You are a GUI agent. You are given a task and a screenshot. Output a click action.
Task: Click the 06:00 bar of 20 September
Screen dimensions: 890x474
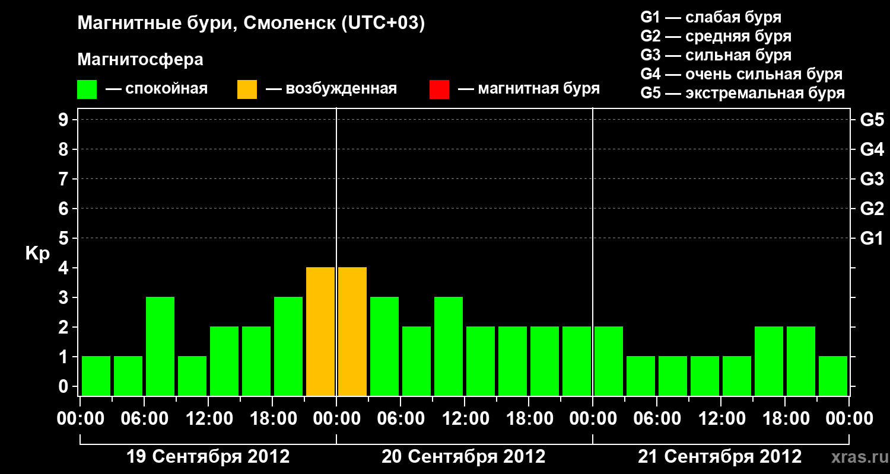[417, 361]
